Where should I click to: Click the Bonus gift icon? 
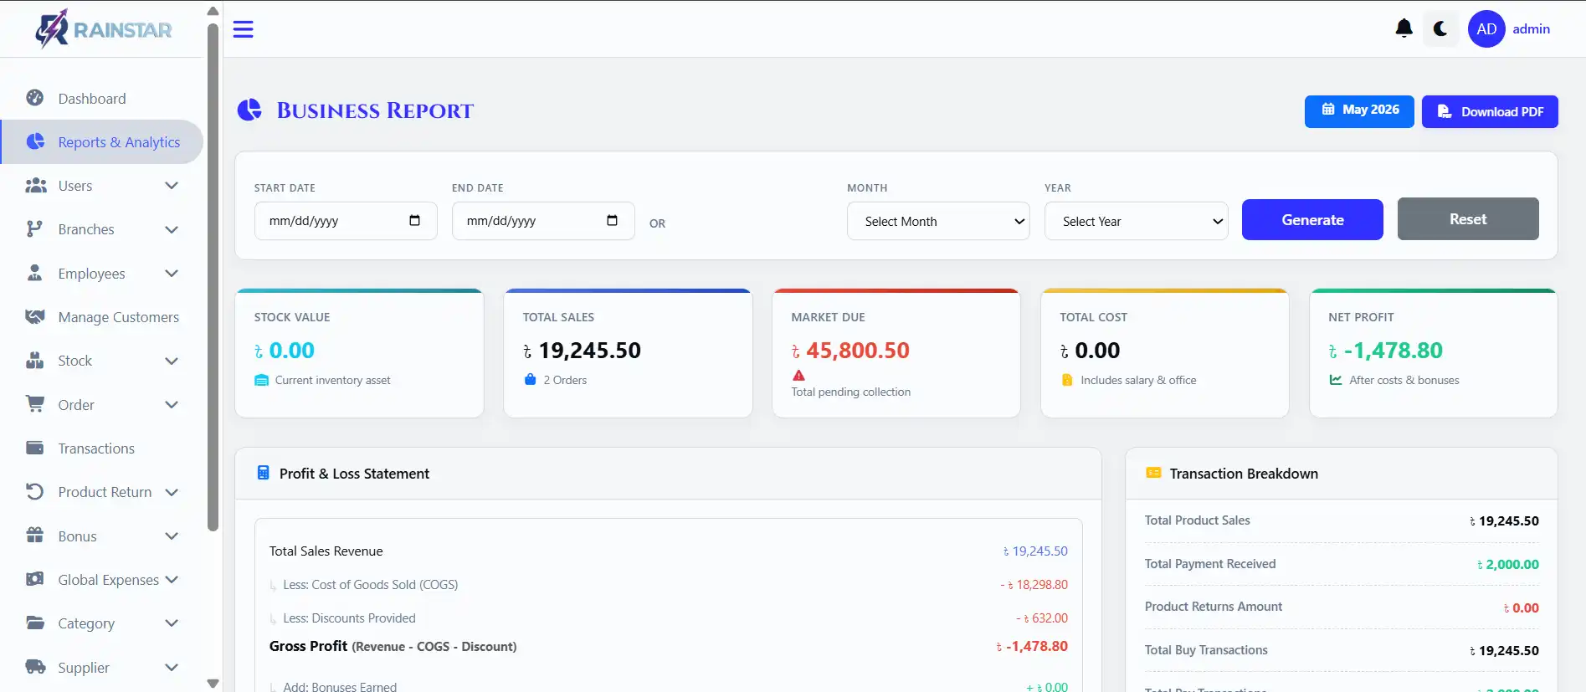[x=35, y=536]
